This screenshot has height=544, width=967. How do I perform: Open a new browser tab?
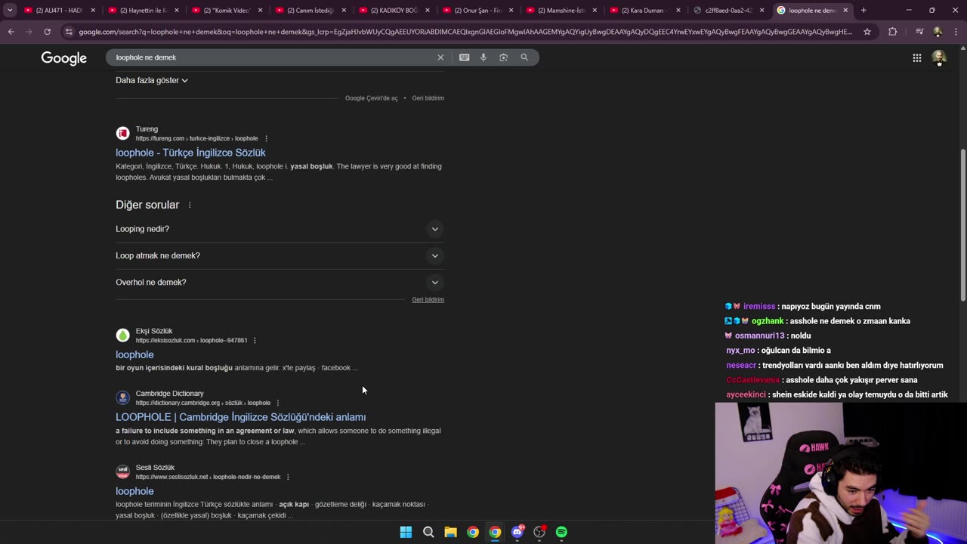pos(864,11)
